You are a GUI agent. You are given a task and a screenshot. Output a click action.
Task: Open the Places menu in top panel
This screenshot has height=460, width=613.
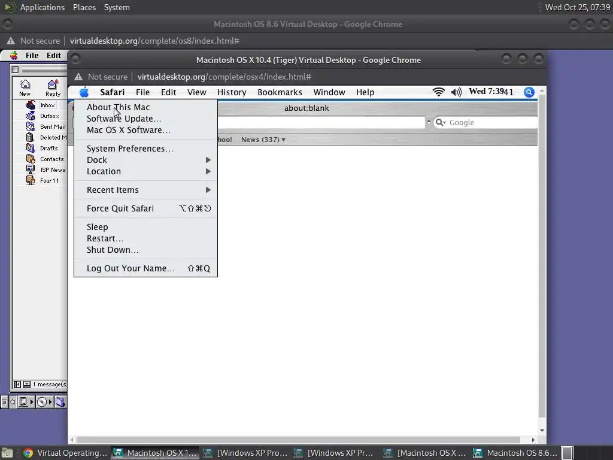point(84,7)
